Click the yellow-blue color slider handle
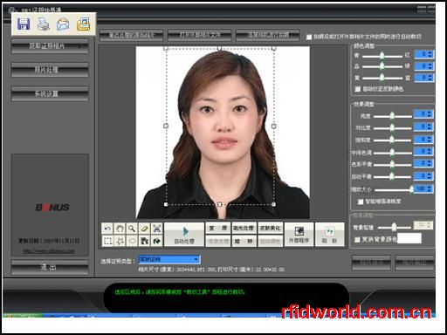The height and width of the screenshot is (335, 447). tap(382, 78)
